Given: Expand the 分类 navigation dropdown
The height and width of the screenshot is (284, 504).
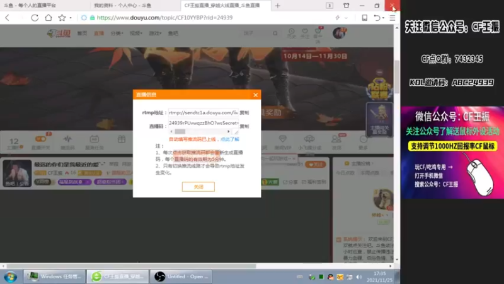Looking at the screenshot, I should 117,33.
